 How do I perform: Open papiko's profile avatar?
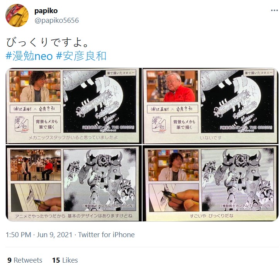click(17, 15)
